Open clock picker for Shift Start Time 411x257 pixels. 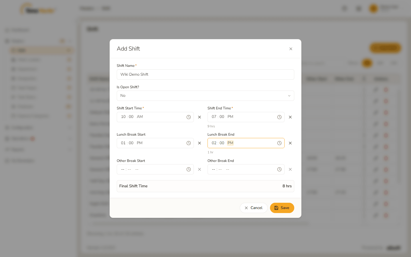[189, 117]
